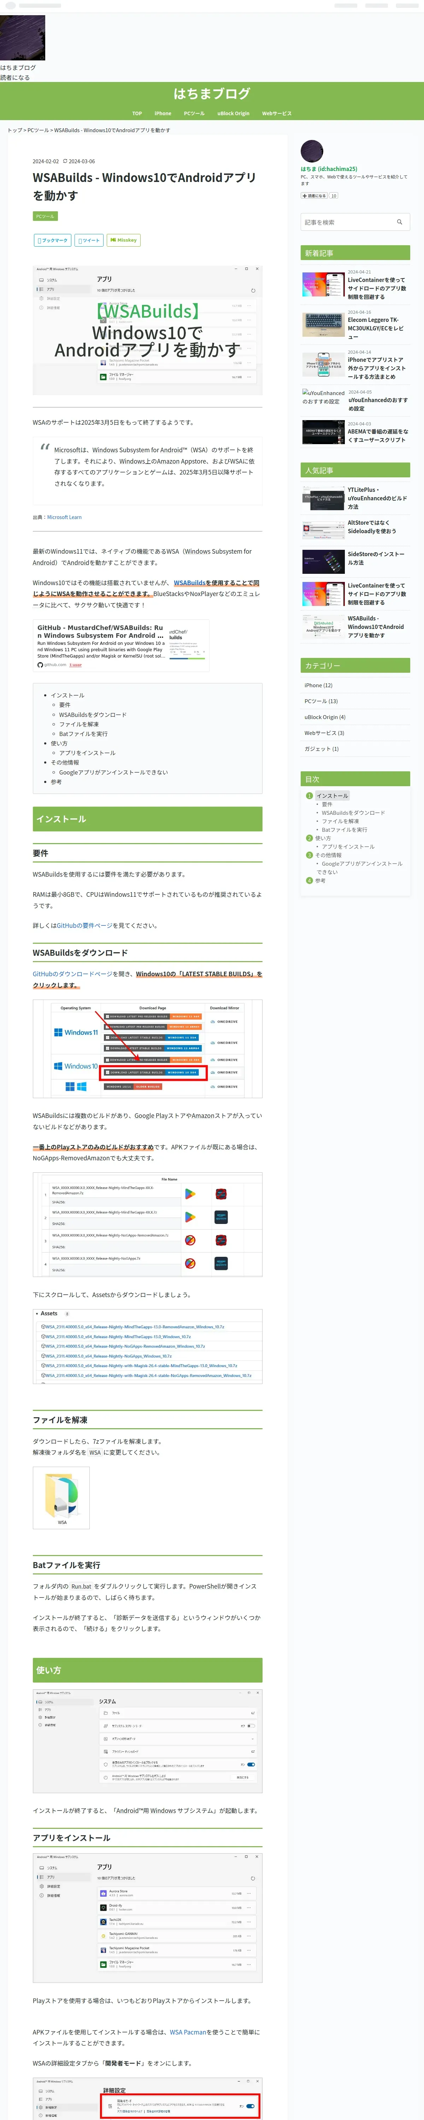424x2120 pixels.
Task: Open the Windows 10 download page screenshot image
Action: click(x=147, y=1048)
